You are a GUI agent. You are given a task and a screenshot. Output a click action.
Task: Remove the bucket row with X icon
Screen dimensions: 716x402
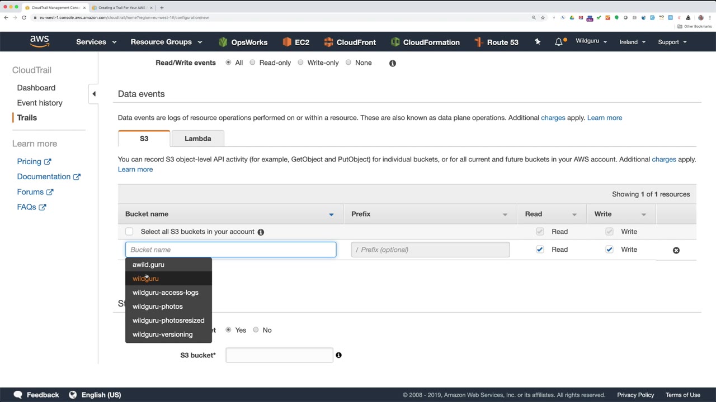pos(676,250)
